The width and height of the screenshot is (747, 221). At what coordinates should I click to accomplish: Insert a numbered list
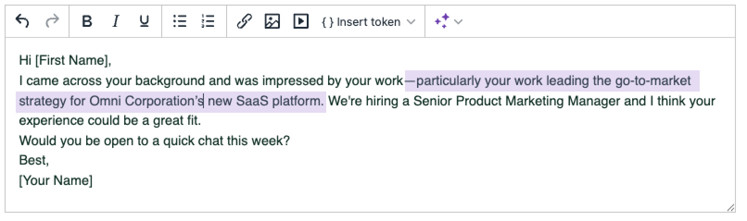click(208, 21)
